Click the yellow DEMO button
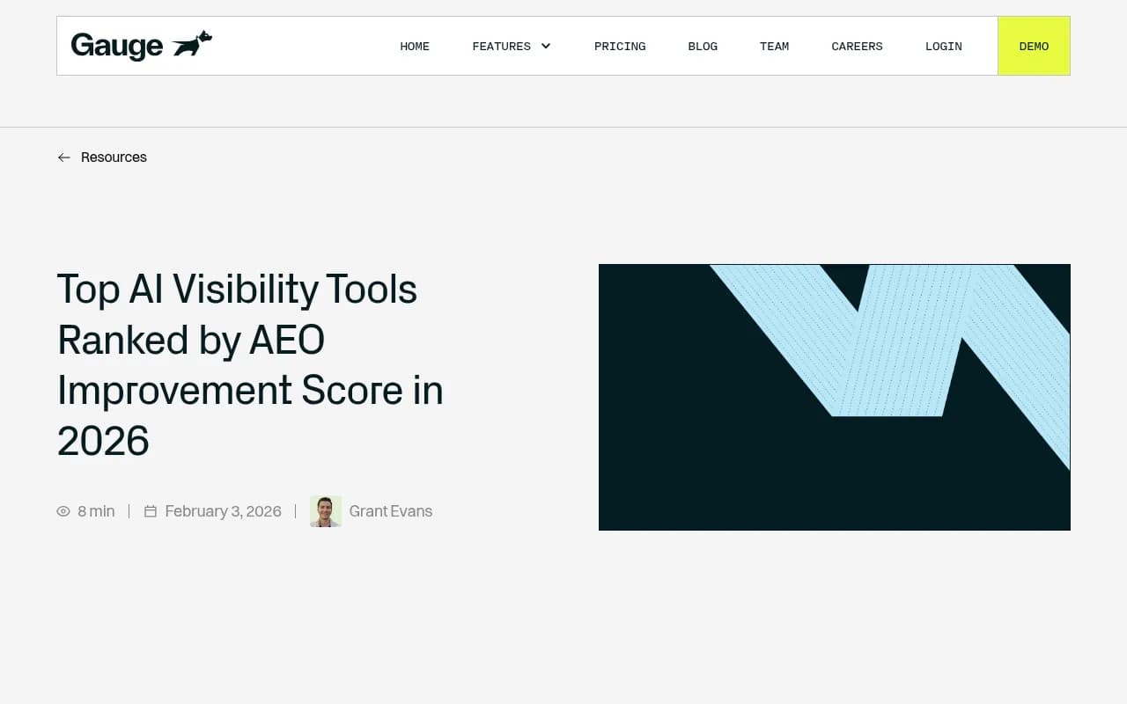This screenshot has height=704, width=1127. 1034,46
